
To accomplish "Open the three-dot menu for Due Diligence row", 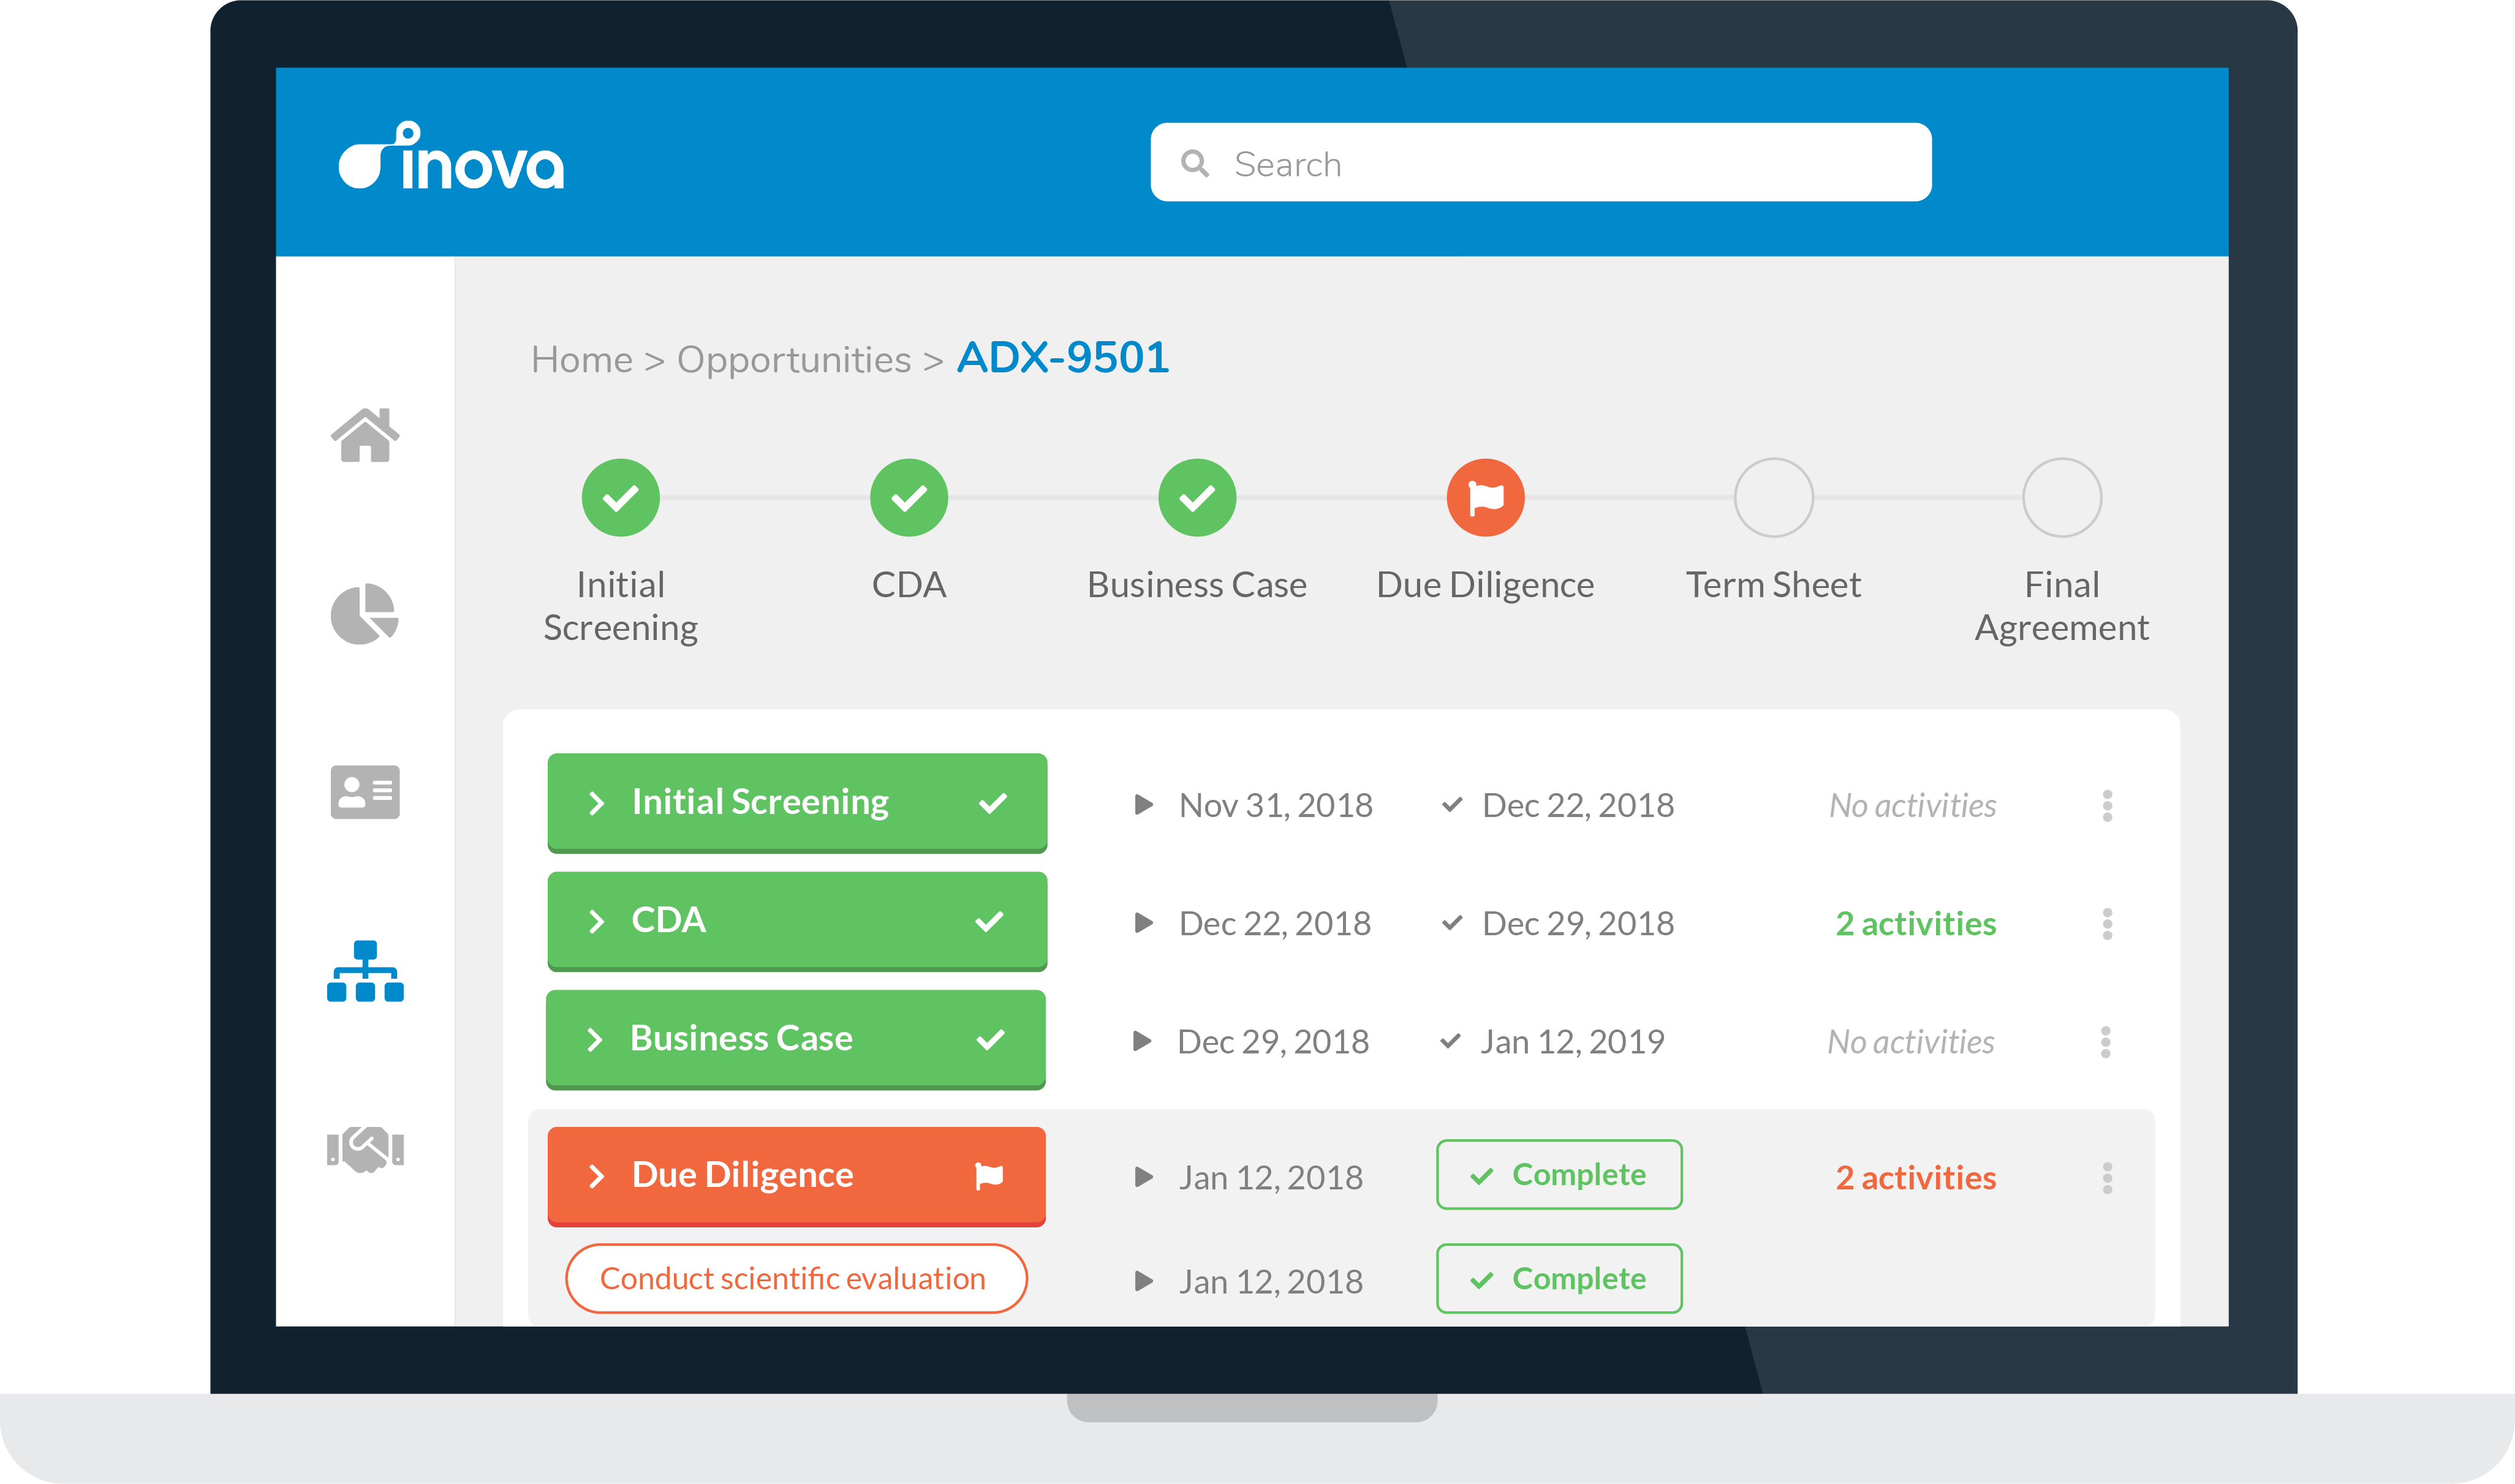I will coord(2107,1177).
